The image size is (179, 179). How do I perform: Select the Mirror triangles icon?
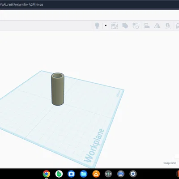pos(157,26)
